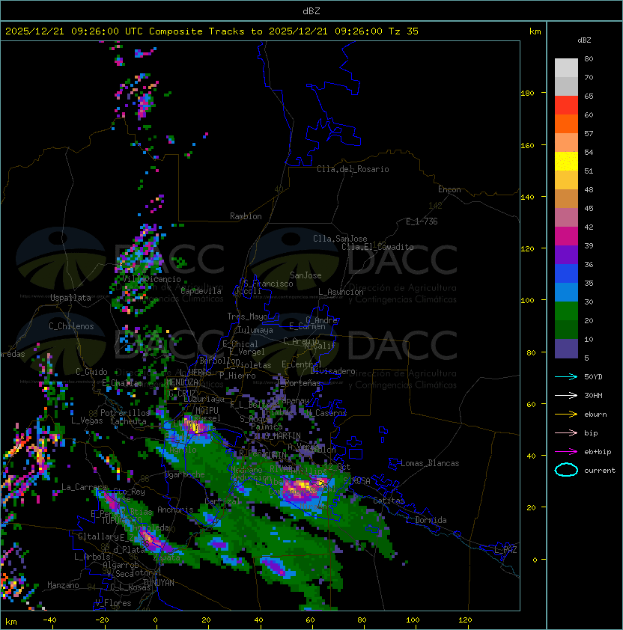Click the Uspallata place label
The image size is (623, 630).
coord(70,298)
